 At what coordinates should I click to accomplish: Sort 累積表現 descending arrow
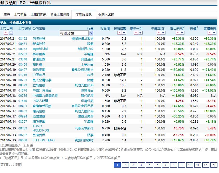(214, 33)
